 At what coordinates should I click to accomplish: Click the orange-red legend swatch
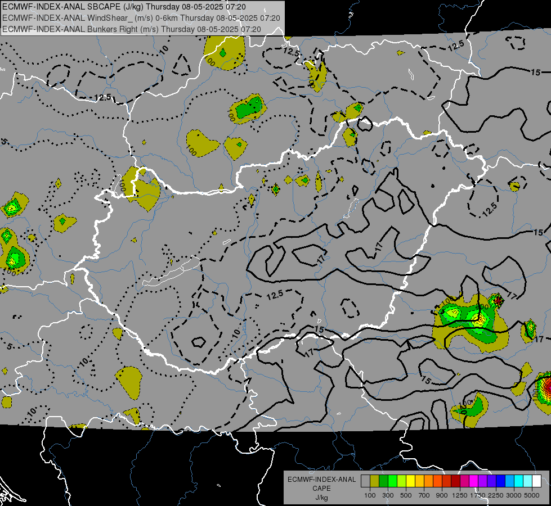(437, 481)
